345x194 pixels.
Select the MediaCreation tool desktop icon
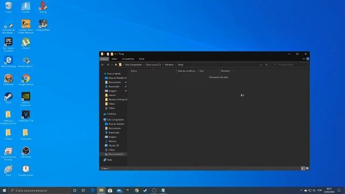click(26, 61)
